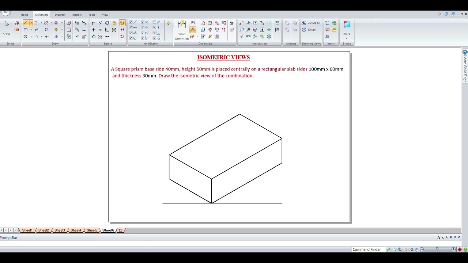Toggle Maintain Relationships button
468x263 pixels.
tap(122, 23)
